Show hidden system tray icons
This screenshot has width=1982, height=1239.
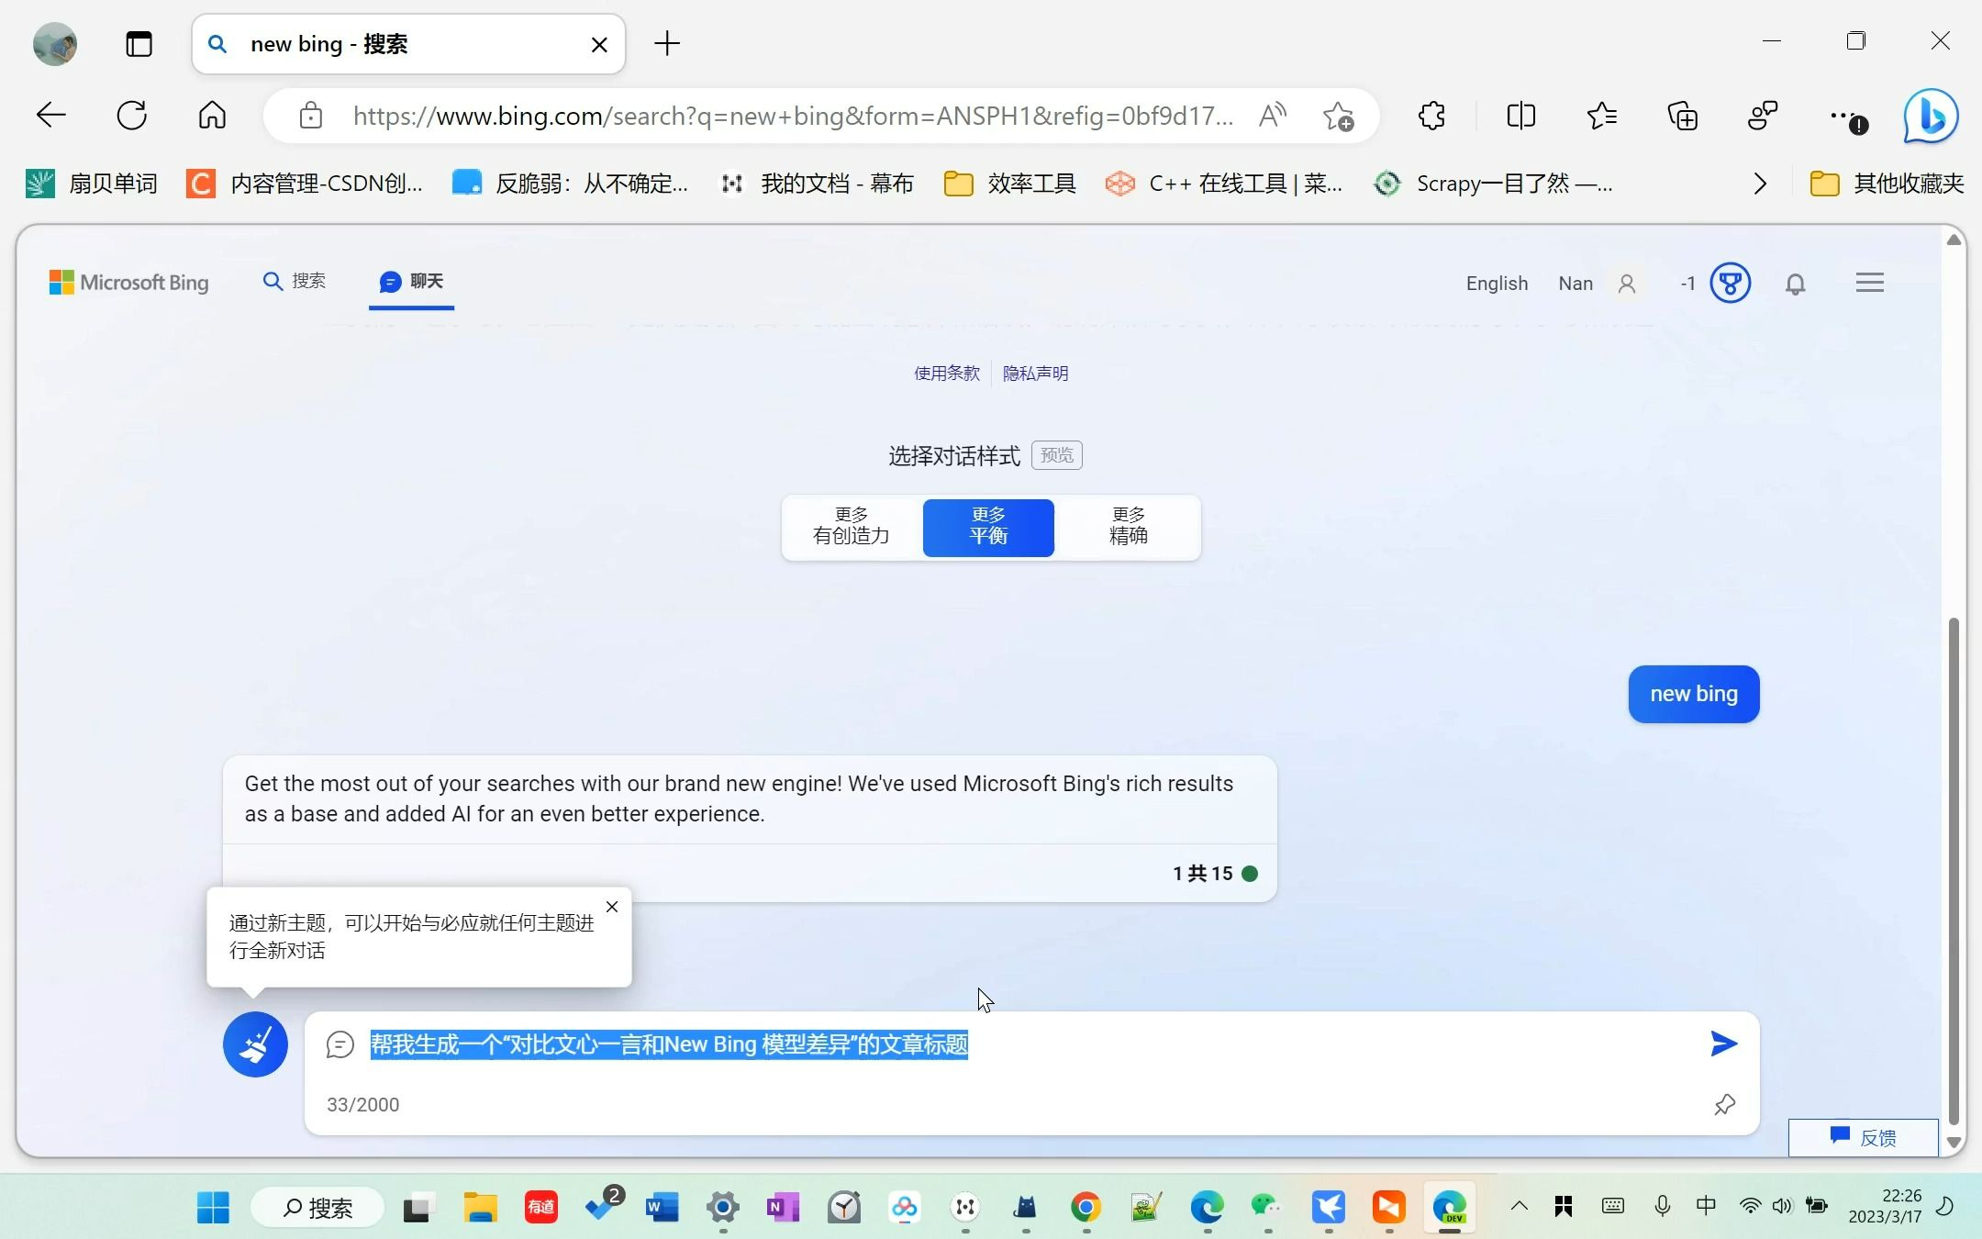(x=1519, y=1206)
